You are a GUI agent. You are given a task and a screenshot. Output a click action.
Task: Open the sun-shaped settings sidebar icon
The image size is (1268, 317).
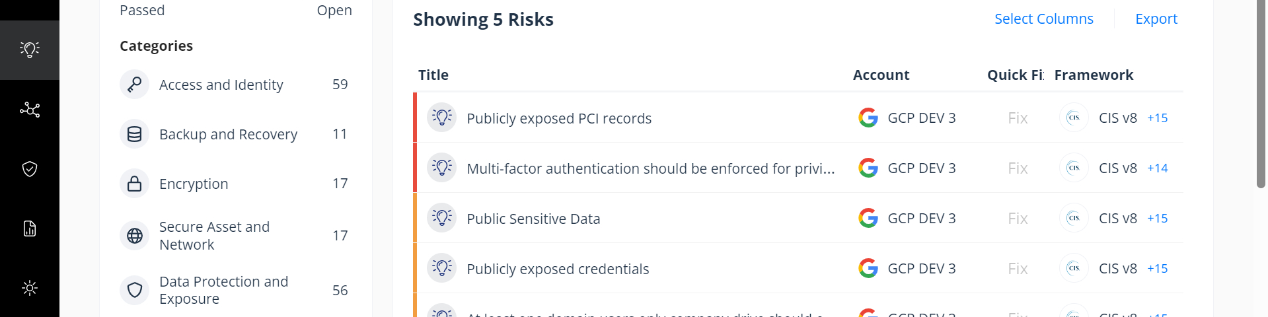30,288
